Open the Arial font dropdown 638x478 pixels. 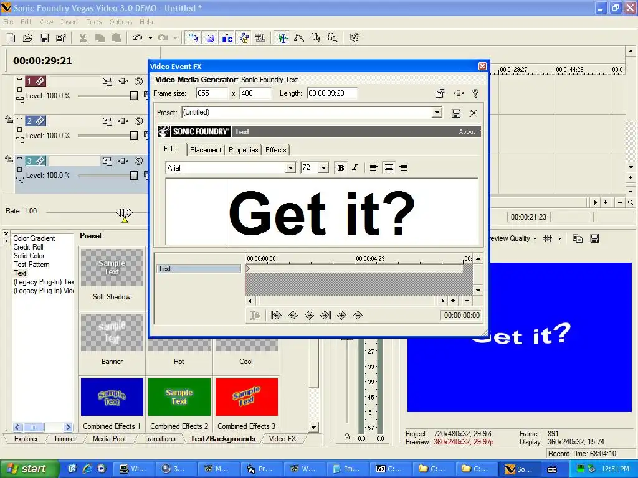click(x=290, y=168)
